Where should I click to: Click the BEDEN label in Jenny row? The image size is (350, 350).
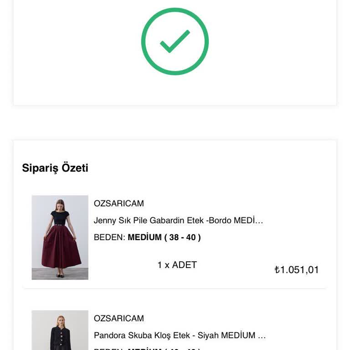(x=108, y=237)
